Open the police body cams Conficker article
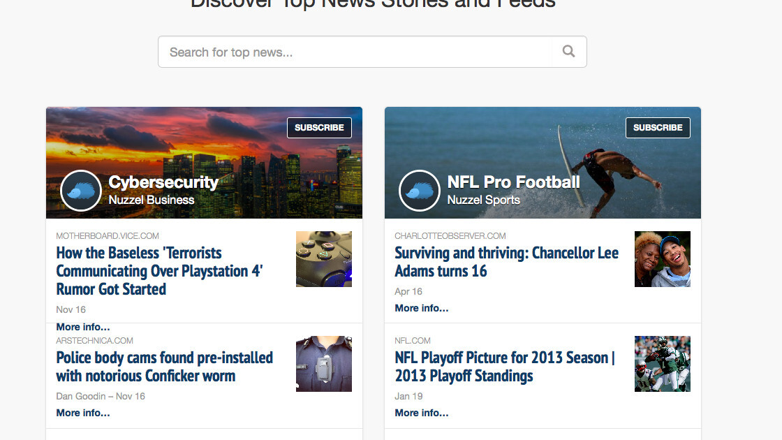The image size is (782, 440). click(x=165, y=367)
